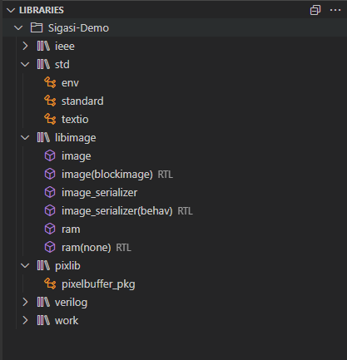Viewport: 347px width, 360px height.
Task: Click the Collapse All icon in Libraries header
Action: click(315, 10)
